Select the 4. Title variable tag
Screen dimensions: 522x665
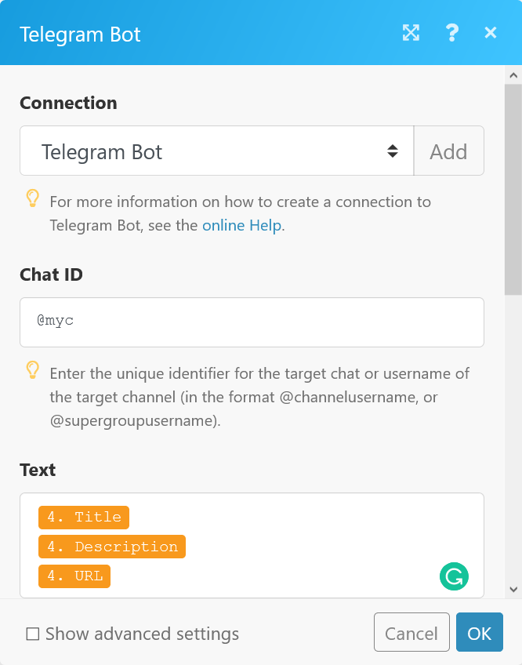click(x=84, y=518)
